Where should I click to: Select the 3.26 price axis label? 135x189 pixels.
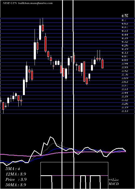point(125,104)
